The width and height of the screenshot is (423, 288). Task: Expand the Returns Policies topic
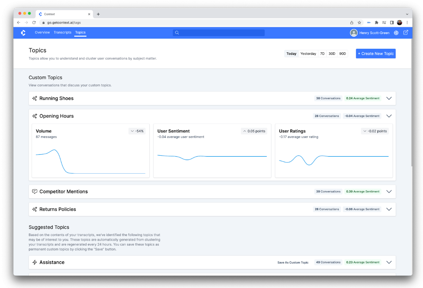pyautogui.click(x=389, y=209)
